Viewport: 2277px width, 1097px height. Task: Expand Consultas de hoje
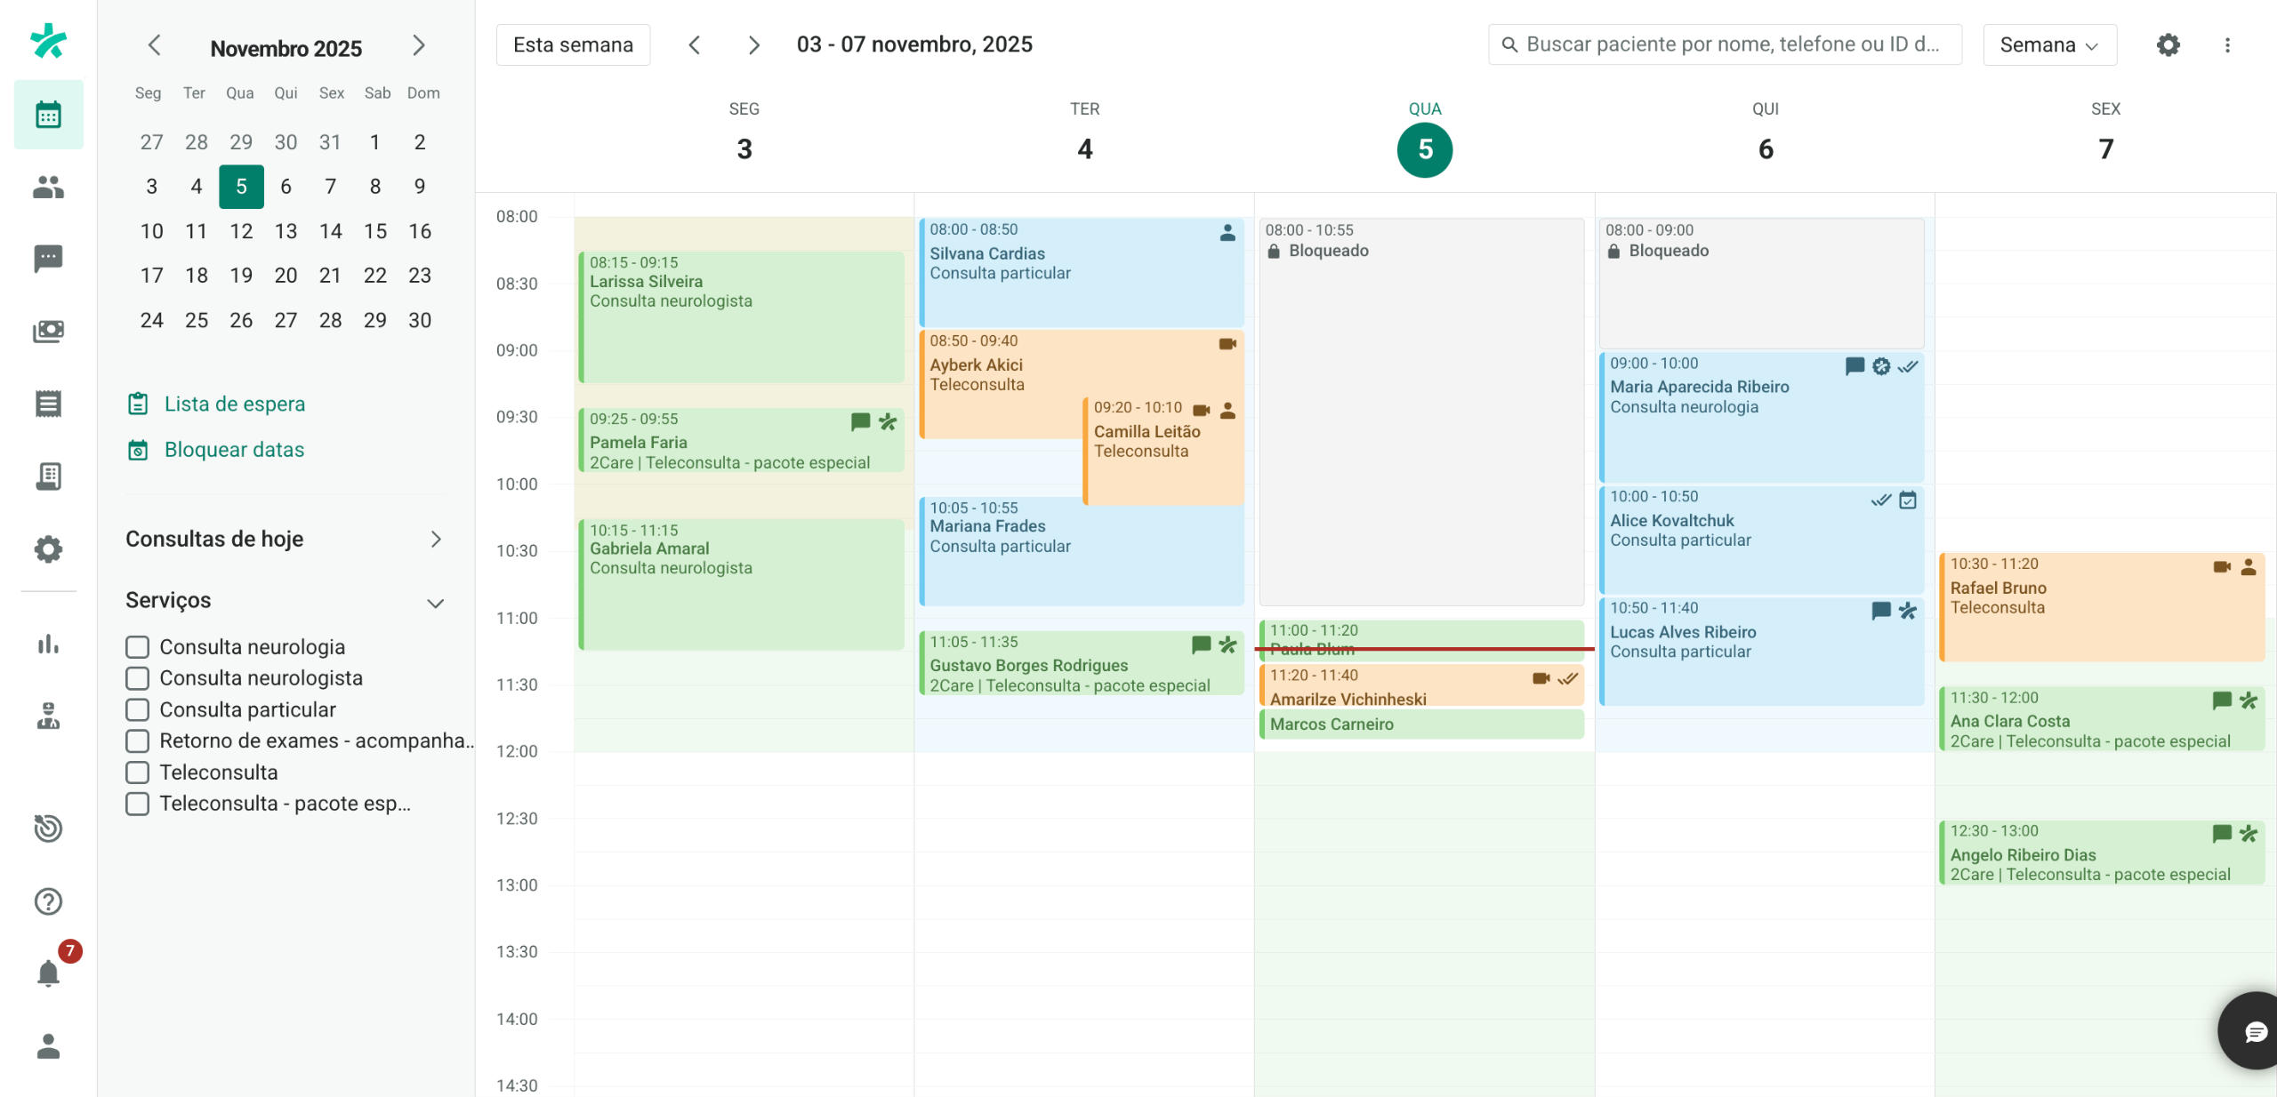click(x=435, y=539)
